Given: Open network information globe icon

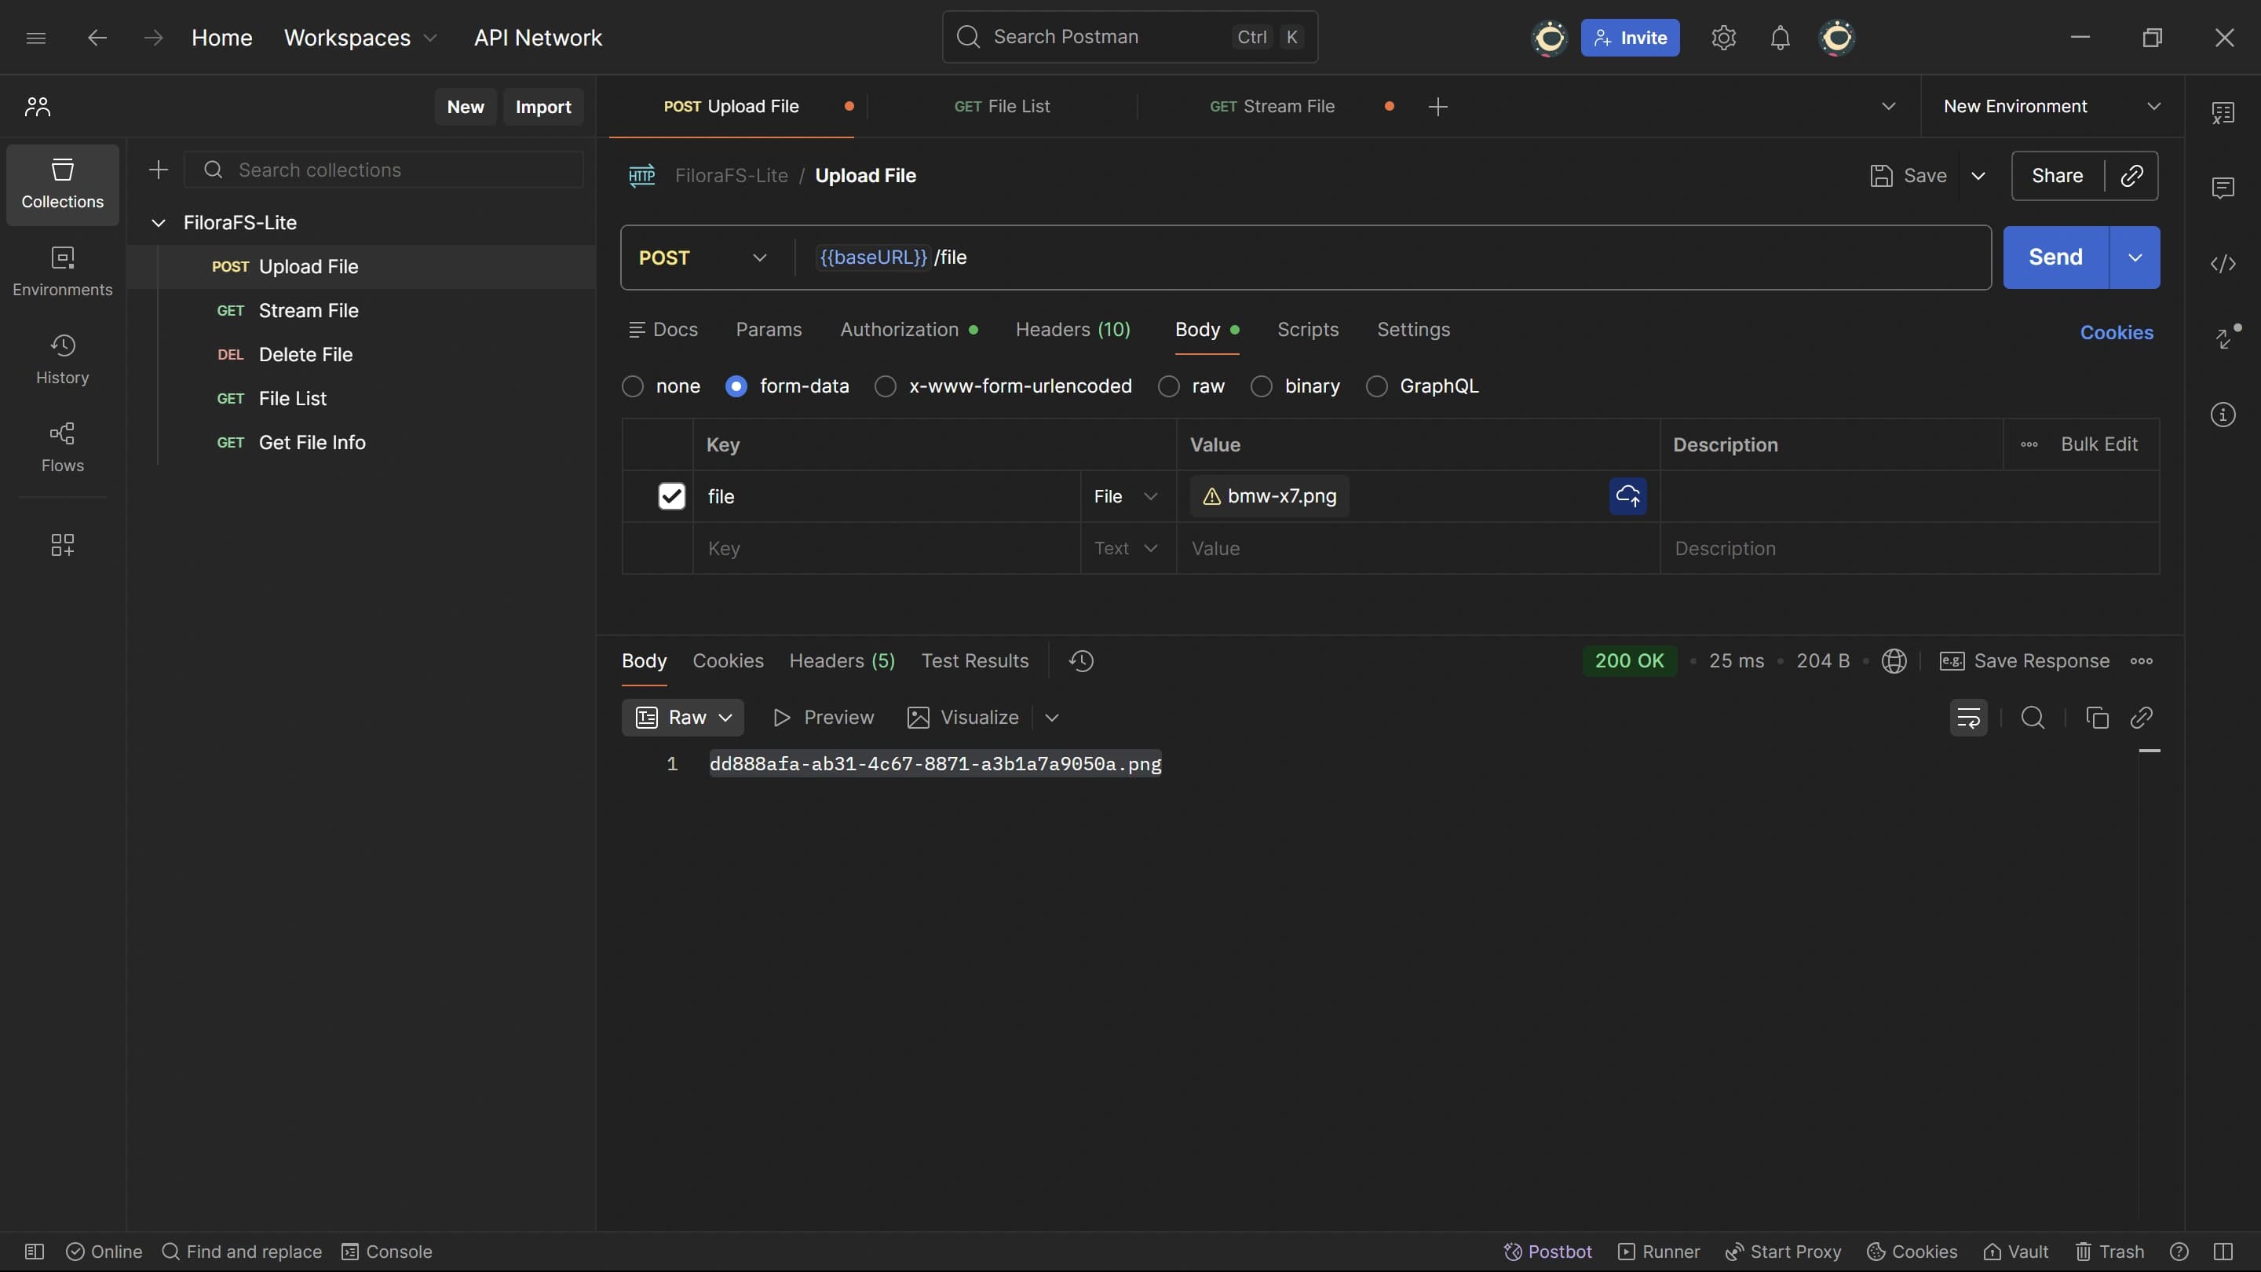Looking at the screenshot, I should (x=1894, y=661).
